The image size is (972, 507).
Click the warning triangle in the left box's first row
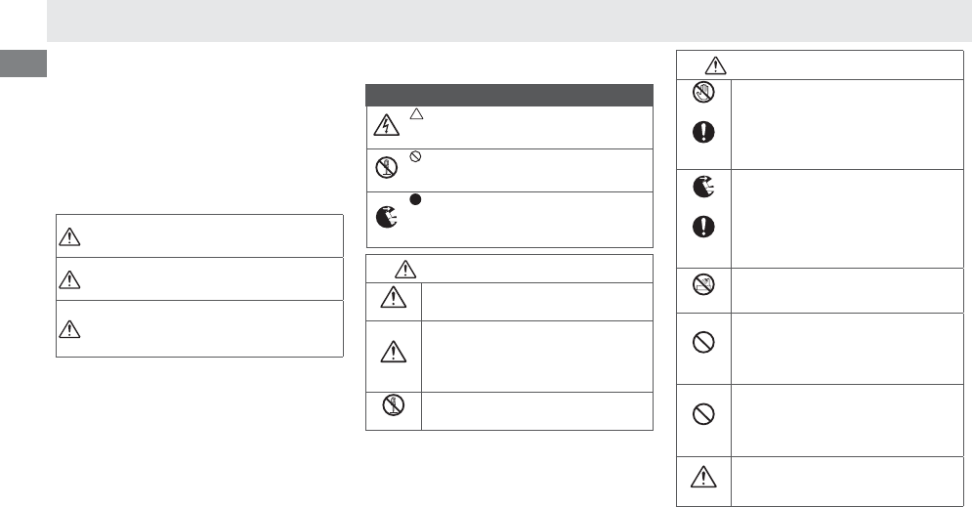pos(68,236)
